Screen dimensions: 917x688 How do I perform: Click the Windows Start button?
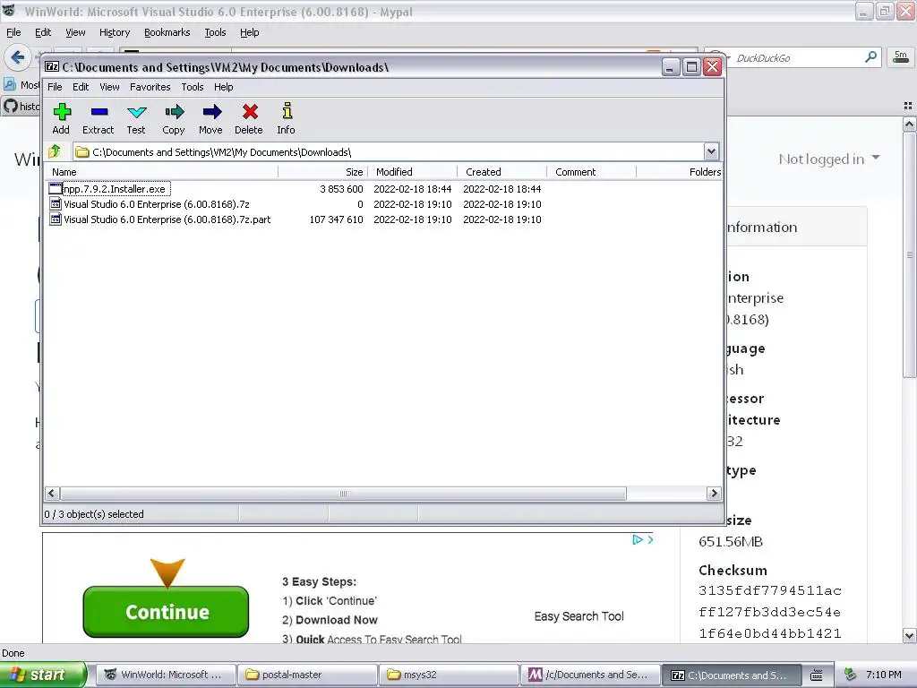coord(43,675)
